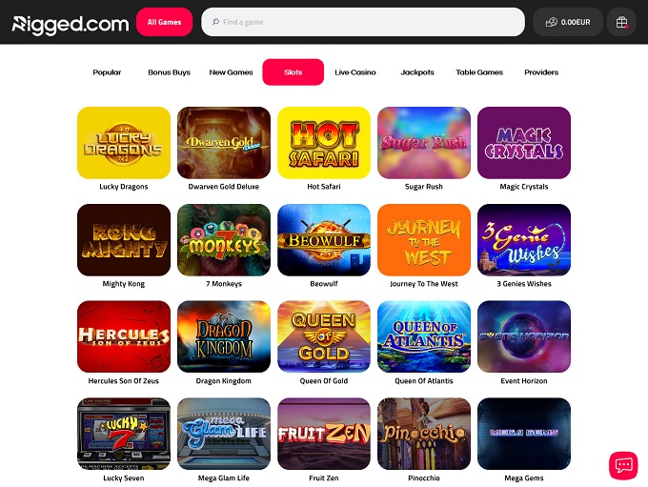Click the search magnifier icon
648x487 pixels.
click(215, 22)
